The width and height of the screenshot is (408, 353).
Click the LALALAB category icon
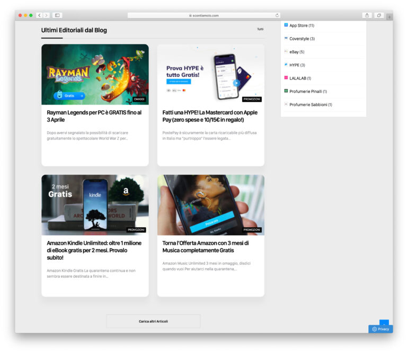pos(286,78)
